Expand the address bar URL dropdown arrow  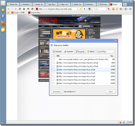pos(77,9)
